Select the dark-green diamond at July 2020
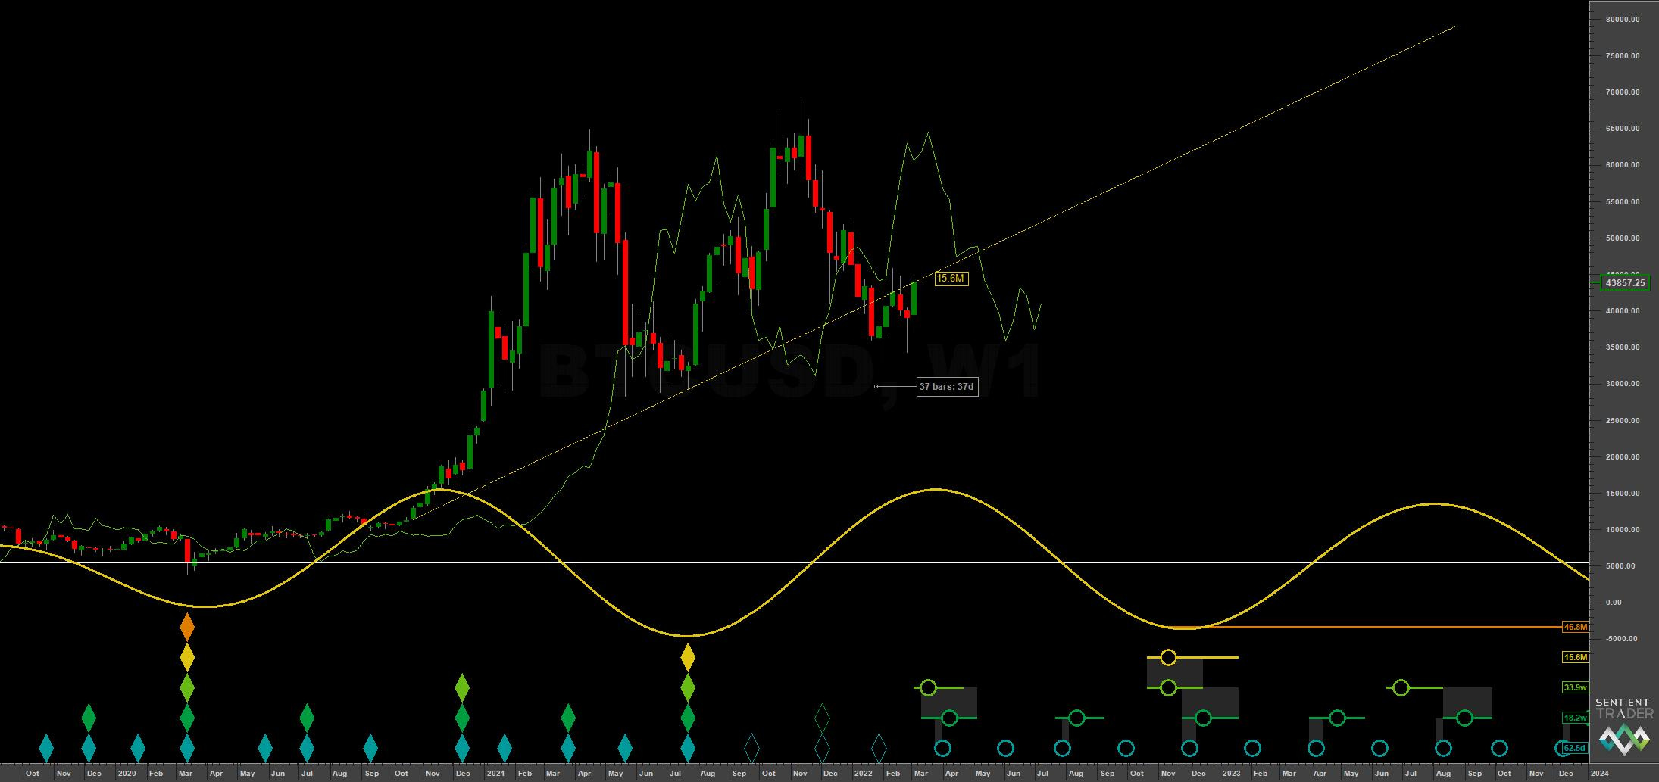Image resolution: width=1659 pixels, height=782 pixels. pos(307,717)
